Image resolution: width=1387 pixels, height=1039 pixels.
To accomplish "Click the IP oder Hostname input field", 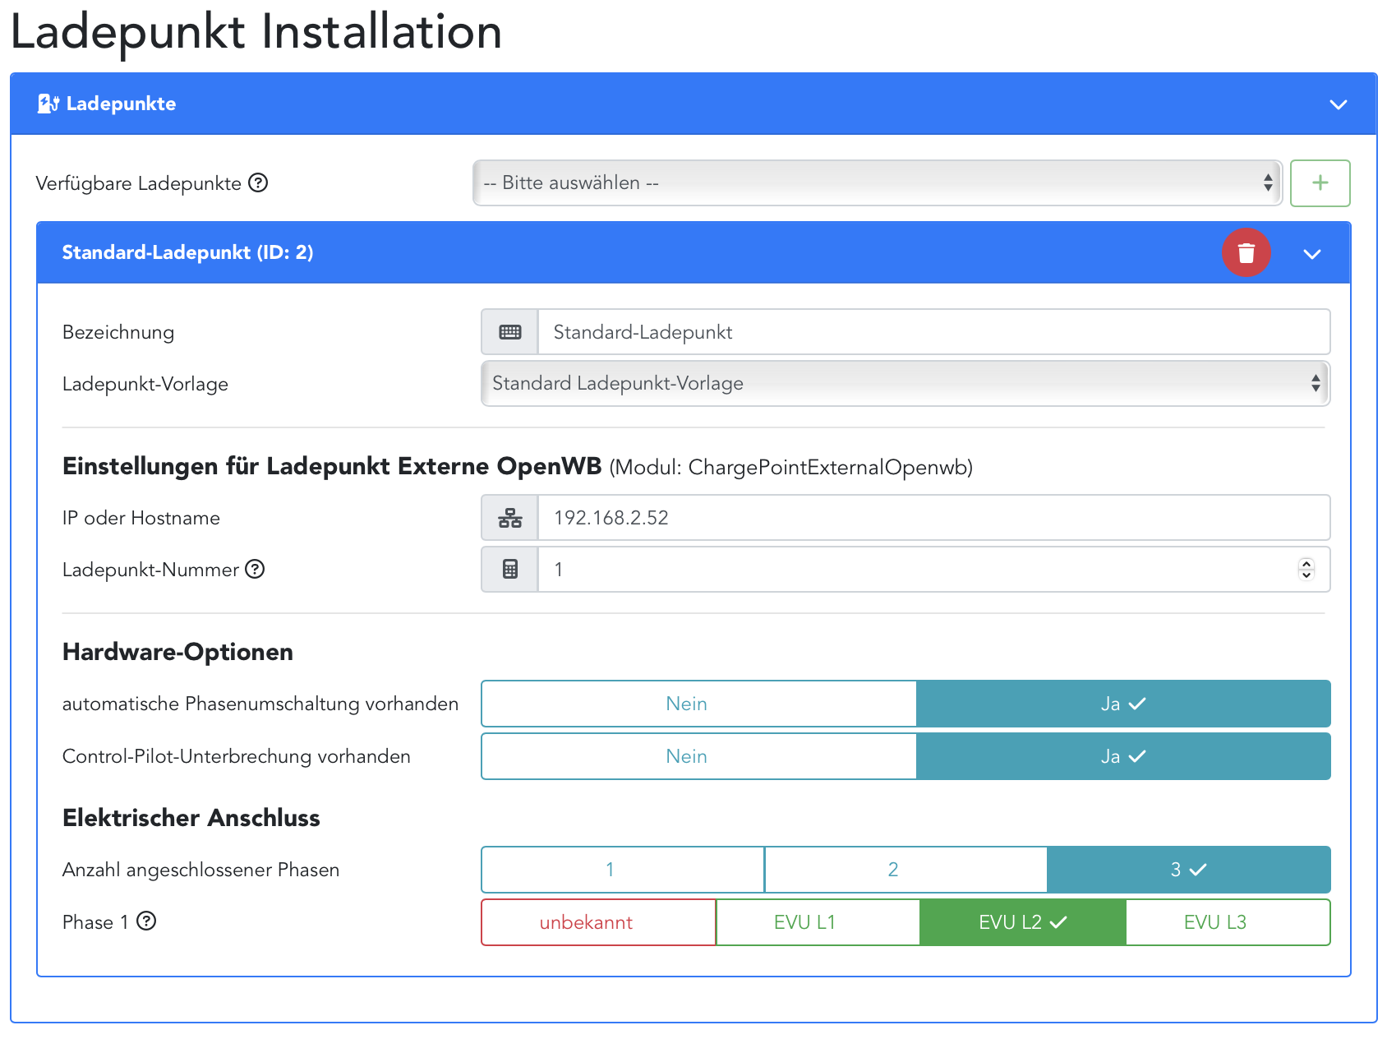I will 933,518.
